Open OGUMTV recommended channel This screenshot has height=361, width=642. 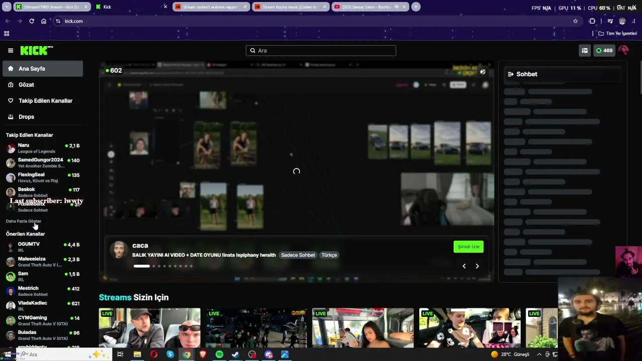point(43,247)
